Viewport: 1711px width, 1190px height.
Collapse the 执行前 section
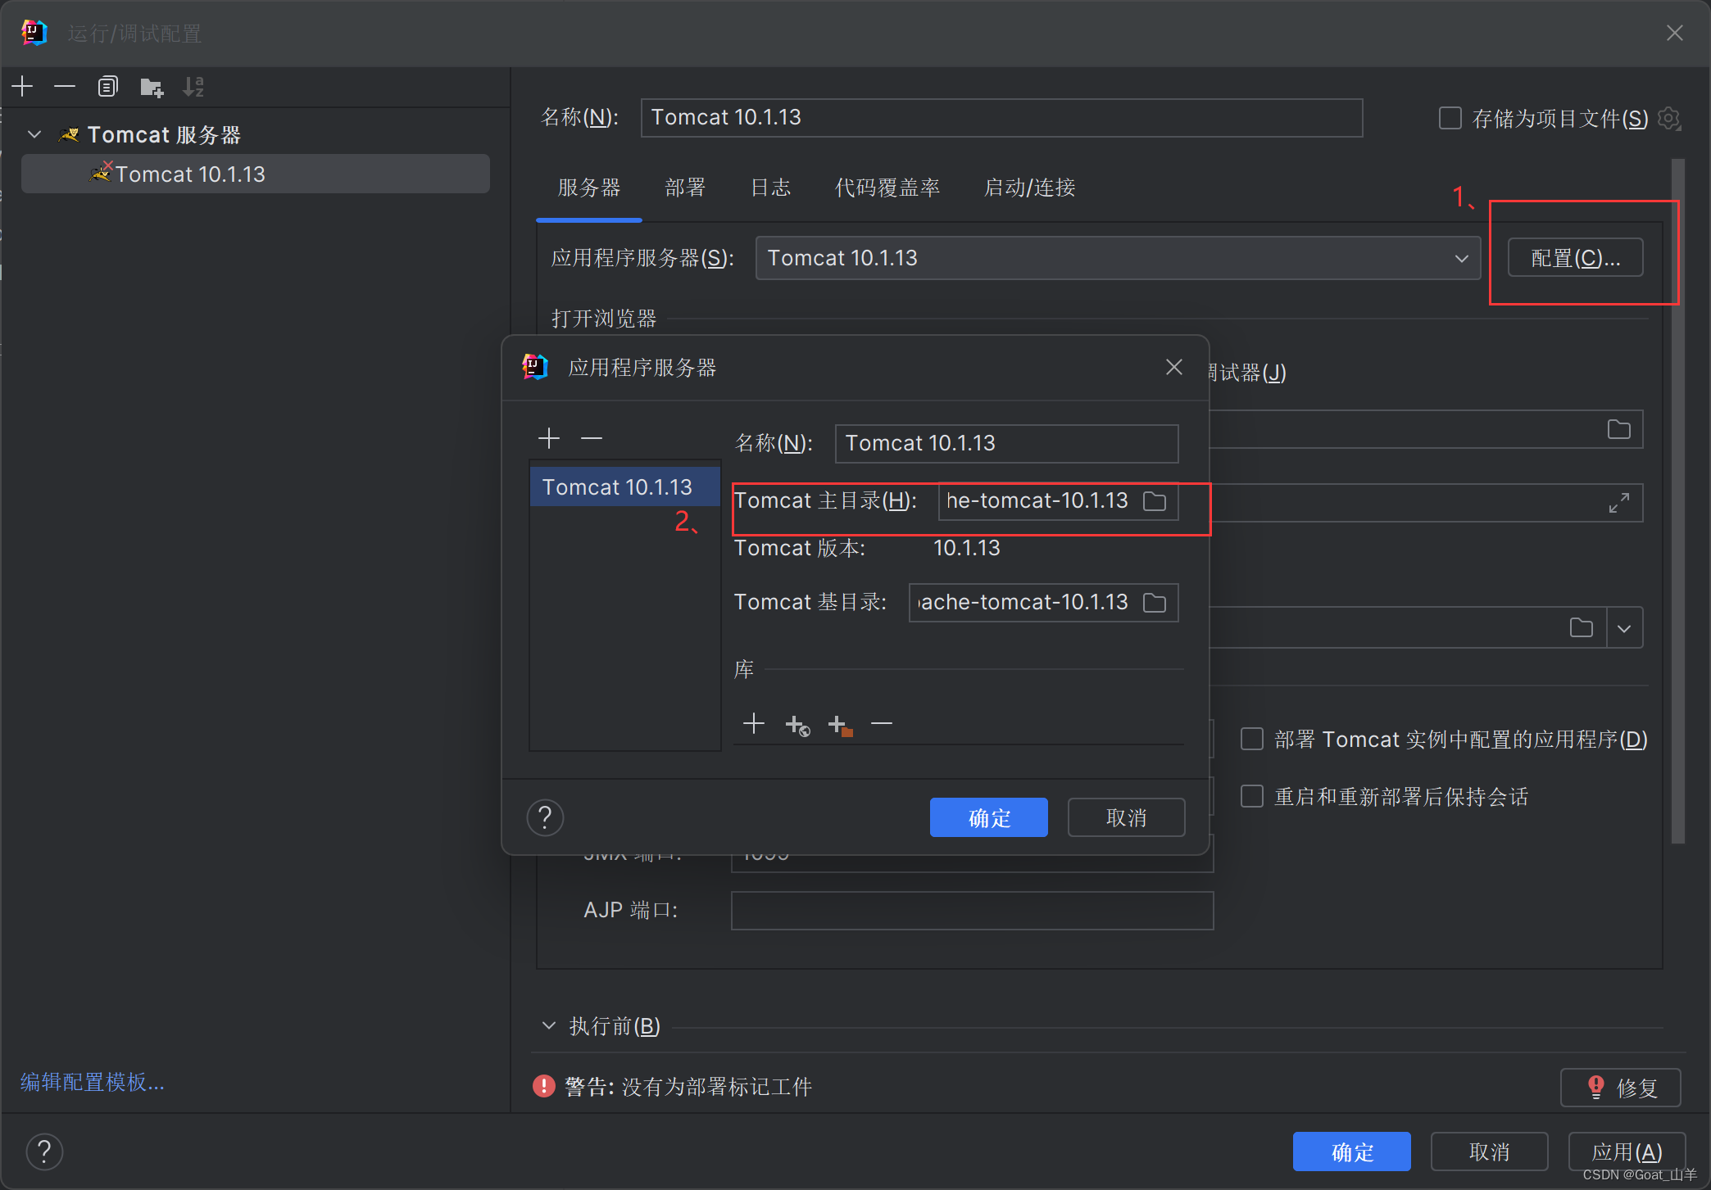[549, 1025]
